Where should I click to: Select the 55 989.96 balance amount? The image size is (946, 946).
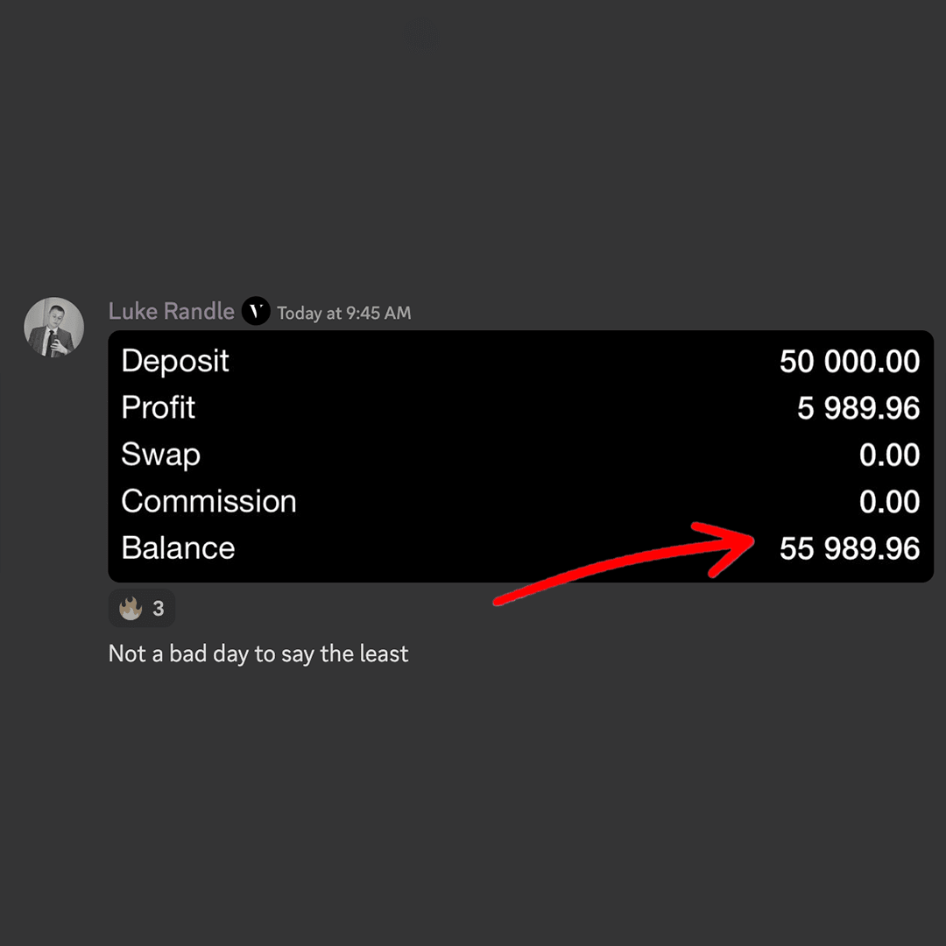click(849, 549)
